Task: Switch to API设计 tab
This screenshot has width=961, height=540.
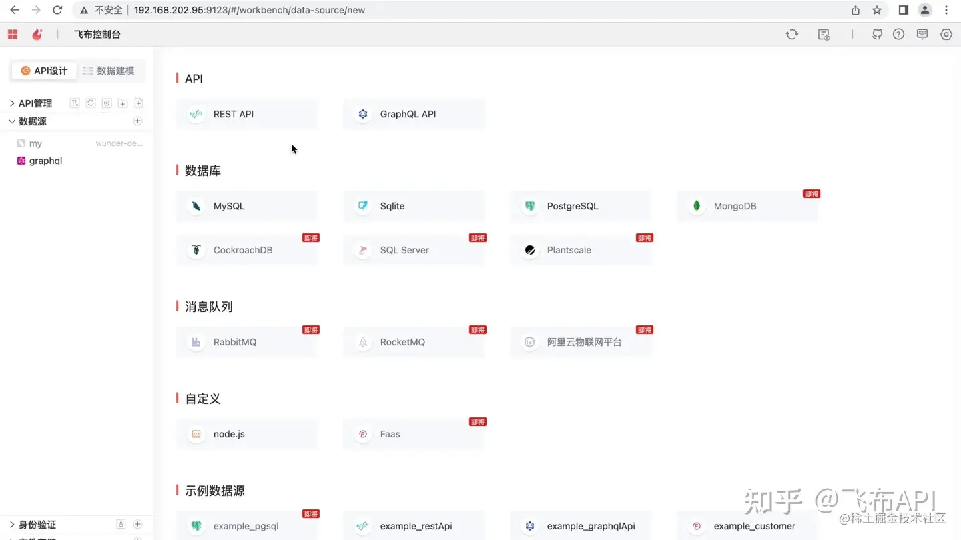Action: (x=44, y=71)
